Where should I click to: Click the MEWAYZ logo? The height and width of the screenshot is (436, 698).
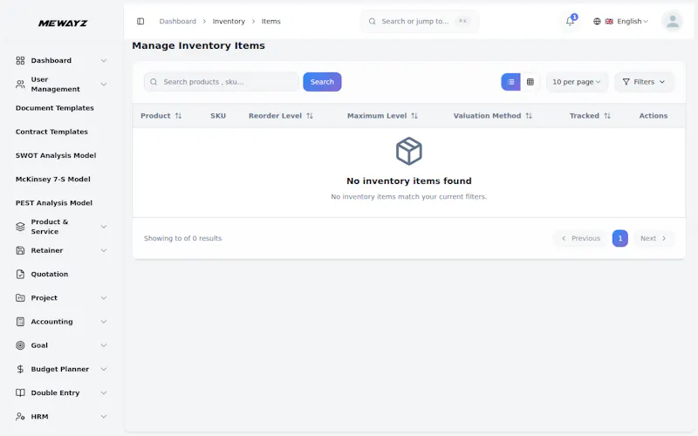pos(63,24)
